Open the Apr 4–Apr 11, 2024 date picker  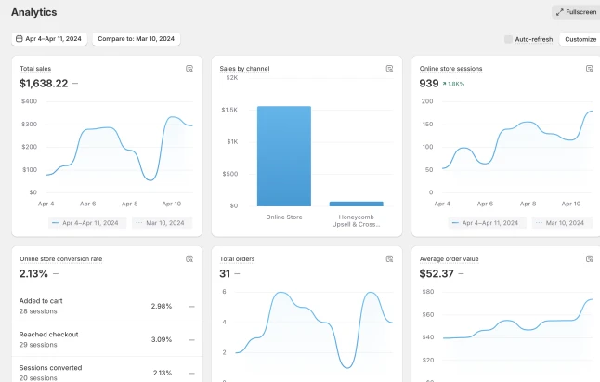(49, 39)
